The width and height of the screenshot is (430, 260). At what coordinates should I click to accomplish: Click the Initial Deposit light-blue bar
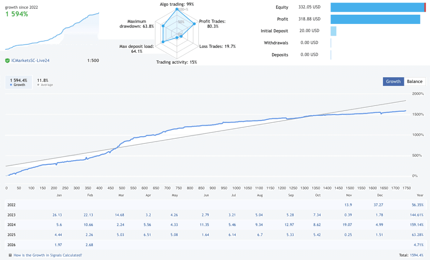[x=333, y=31]
